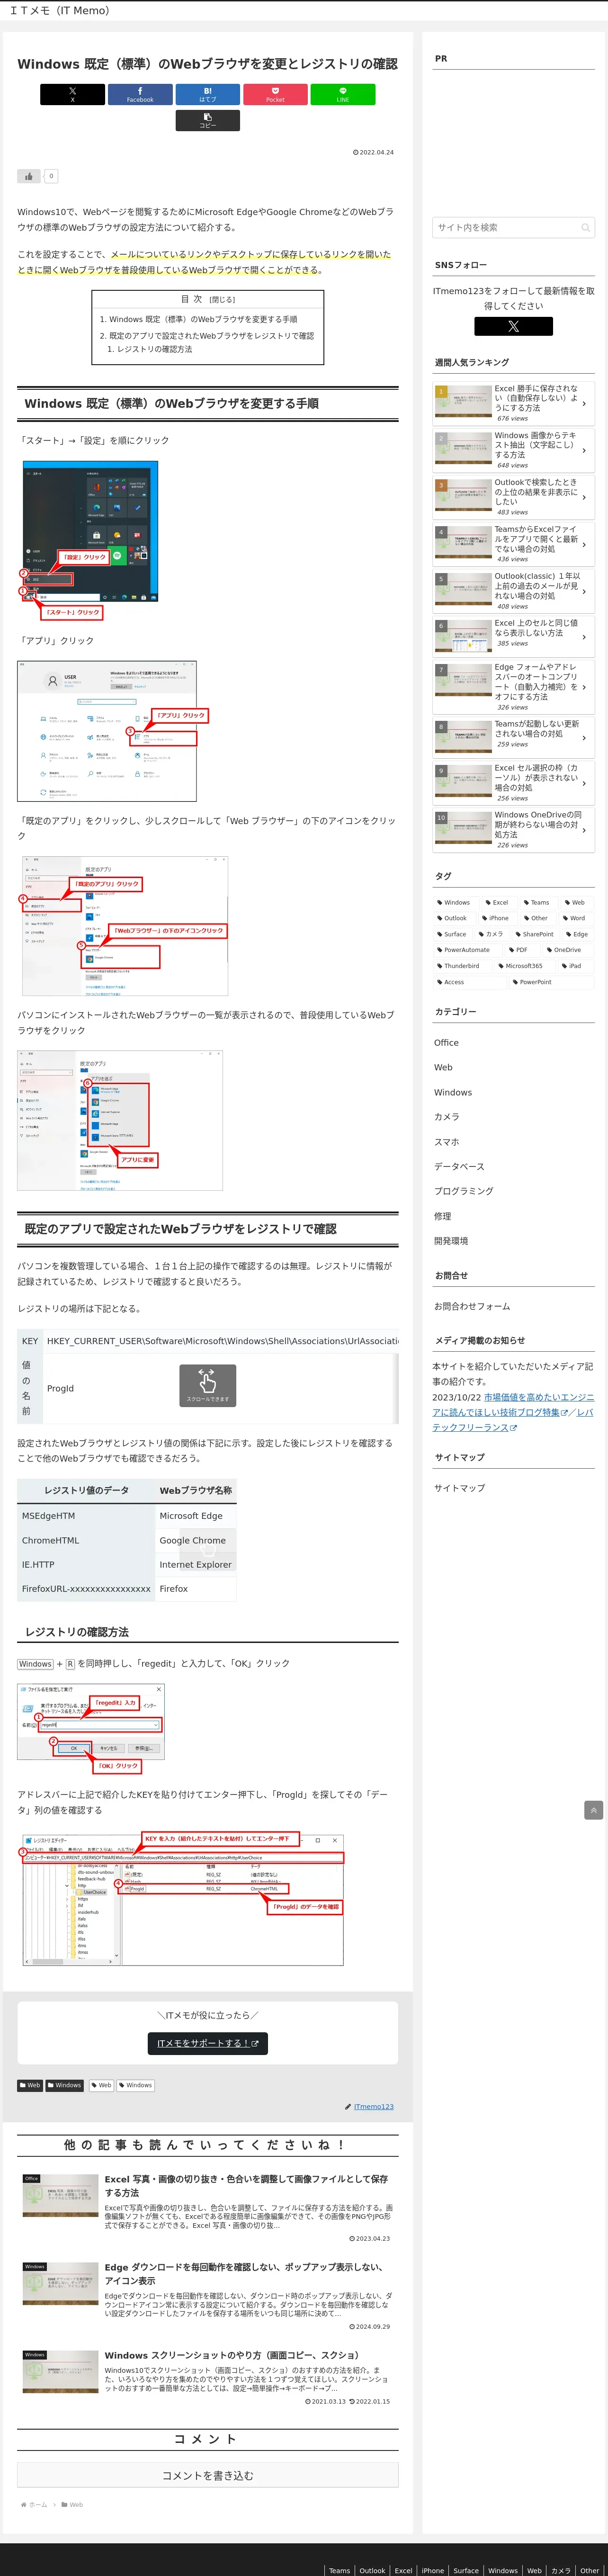The width and height of the screenshot is (608, 2576).
Task: Click the Surface tag in tag cloud
Action: 452,934
